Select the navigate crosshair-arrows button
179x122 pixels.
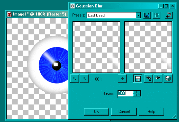click(122, 79)
